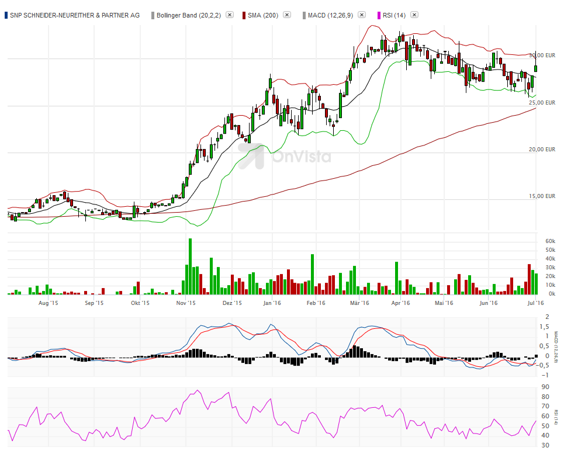Click the Apr '16 date label

(401, 303)
